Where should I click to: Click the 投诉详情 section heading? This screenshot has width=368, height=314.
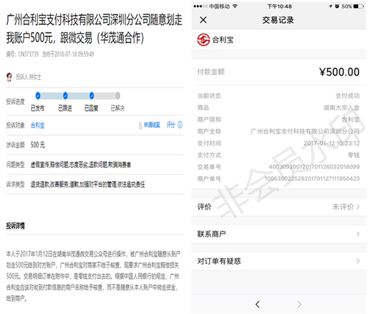[x=15, y=226]
